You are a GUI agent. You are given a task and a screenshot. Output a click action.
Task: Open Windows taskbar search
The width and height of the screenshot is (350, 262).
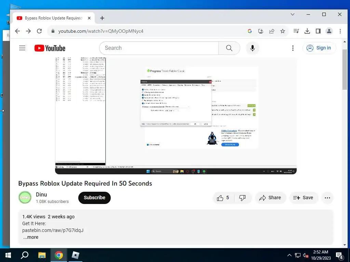(25, 255)
